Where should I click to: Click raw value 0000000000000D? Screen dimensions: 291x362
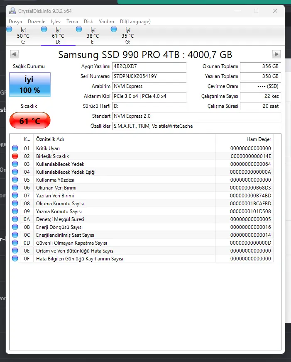click(x=250, y=243)
